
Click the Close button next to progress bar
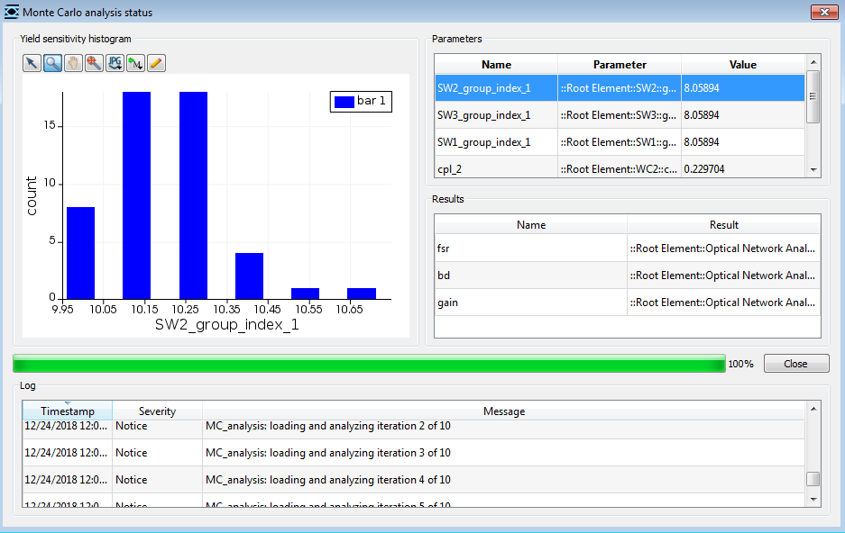(796, 364)
